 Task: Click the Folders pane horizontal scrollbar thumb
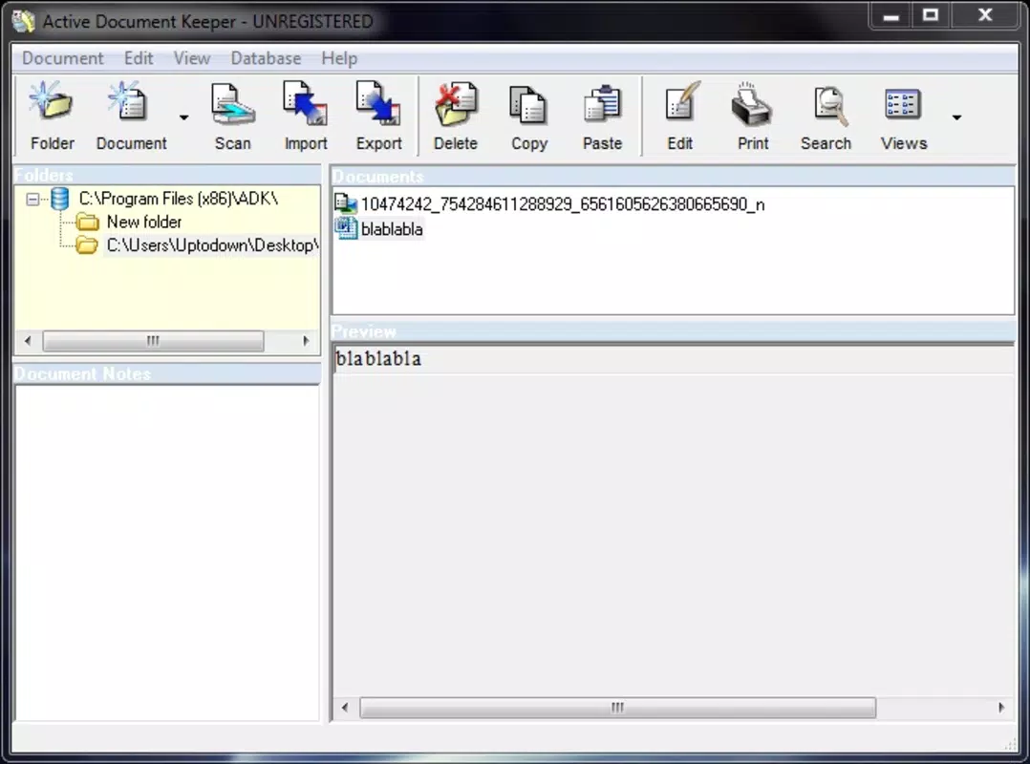coord(153,341)
